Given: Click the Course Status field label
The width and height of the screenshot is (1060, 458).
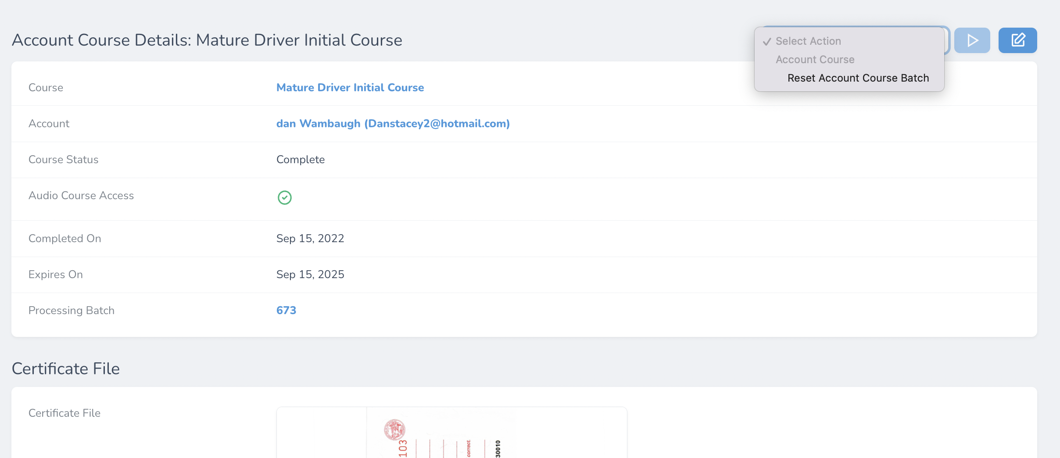Looking at the screenshot, I should (63, 160).
